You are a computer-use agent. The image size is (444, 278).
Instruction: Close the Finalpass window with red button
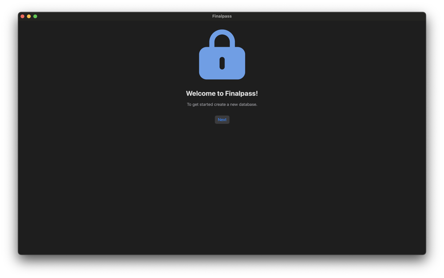point(22,16)
